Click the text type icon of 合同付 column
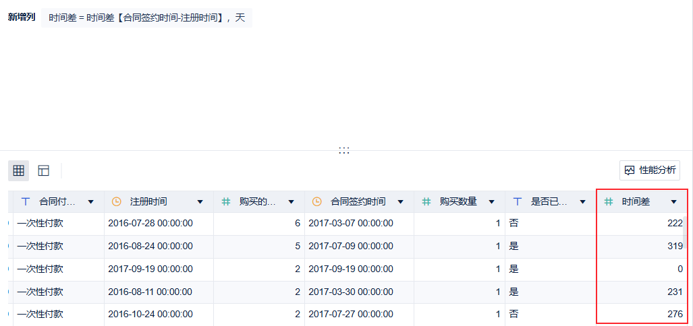This screenshot has width=693, height=326. coord(26,201)
